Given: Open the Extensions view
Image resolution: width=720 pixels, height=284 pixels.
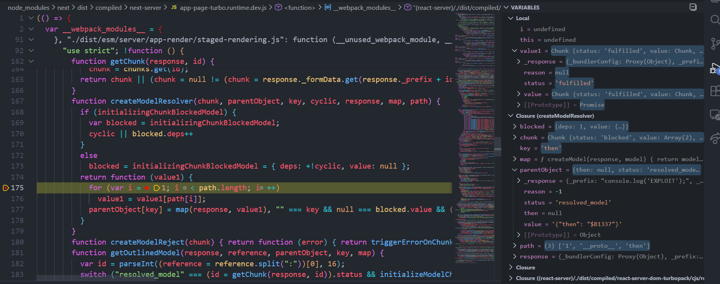Looking at the screenshot, I should pos(714,91).
